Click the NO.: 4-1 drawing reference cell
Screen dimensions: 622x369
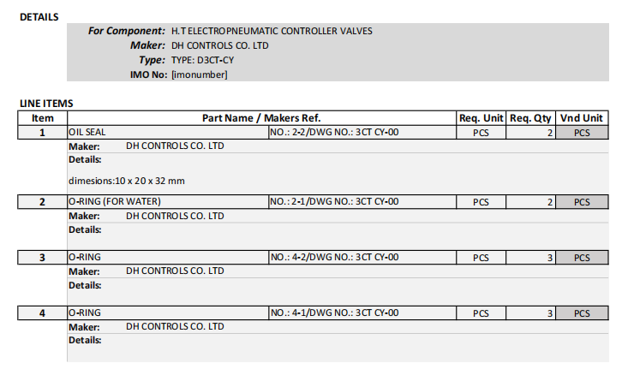tap(361, 313)
